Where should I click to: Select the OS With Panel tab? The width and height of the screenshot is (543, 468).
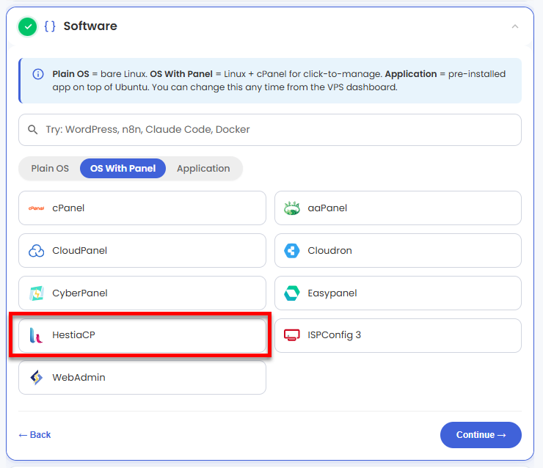(123, 169)
